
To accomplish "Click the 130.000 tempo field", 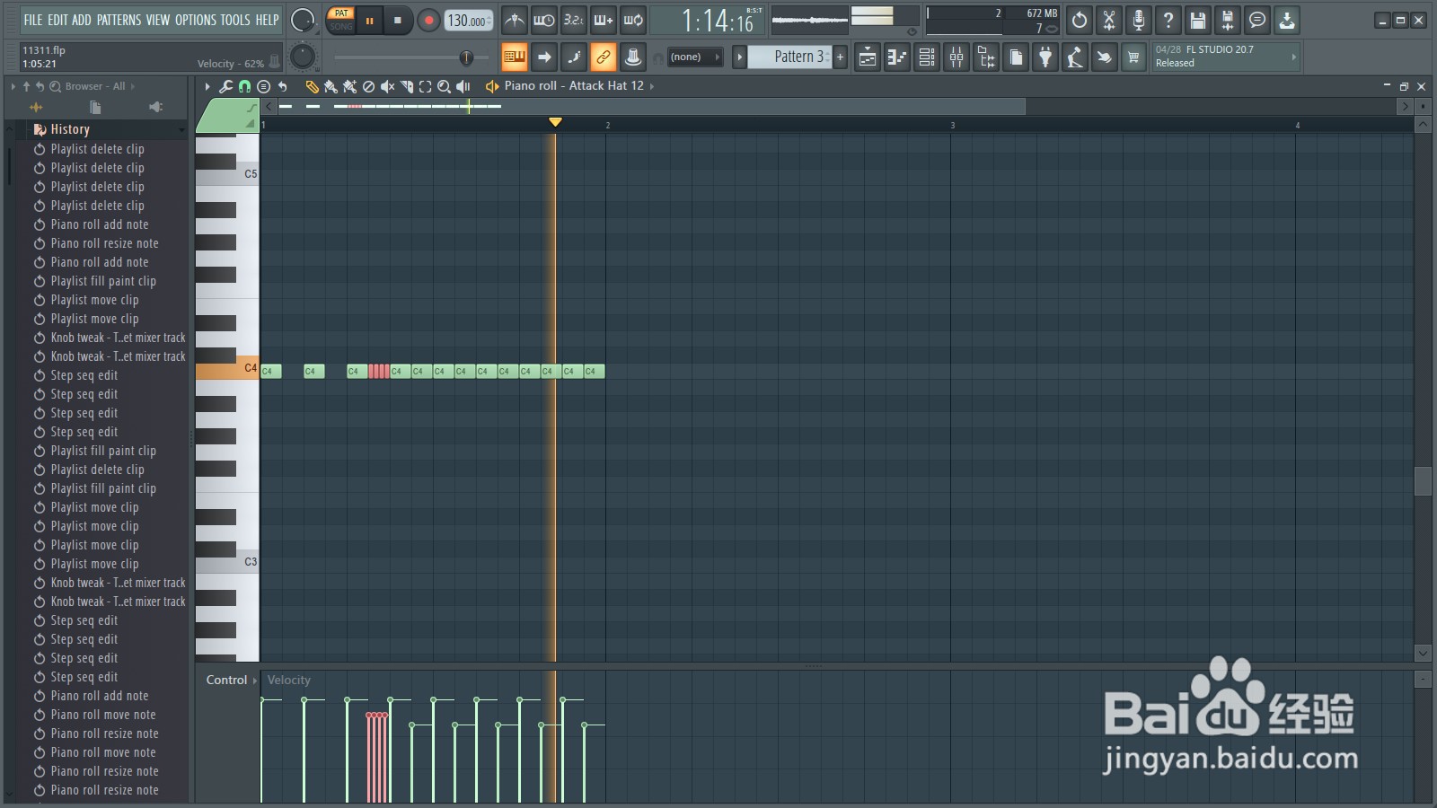I will click(x=469, y=20).
